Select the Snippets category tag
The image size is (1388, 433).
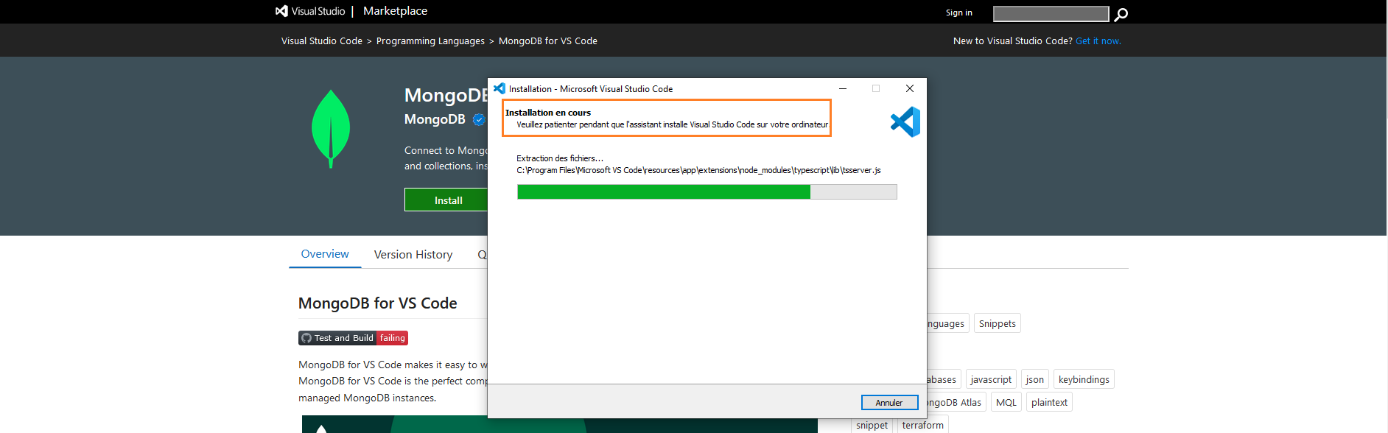click(997, 324)
